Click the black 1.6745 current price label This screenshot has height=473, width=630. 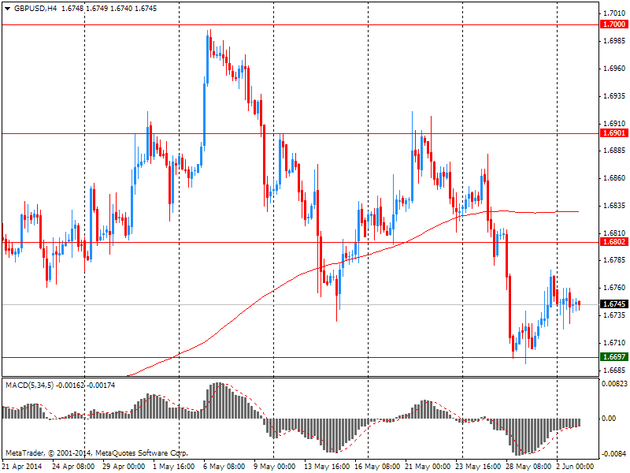point(614,304)
